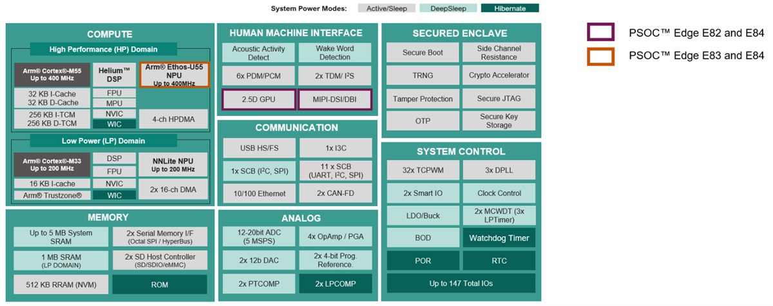Click the 2.5D GPU block
Viewport: 773px width, 306px height.
[258, 100]
